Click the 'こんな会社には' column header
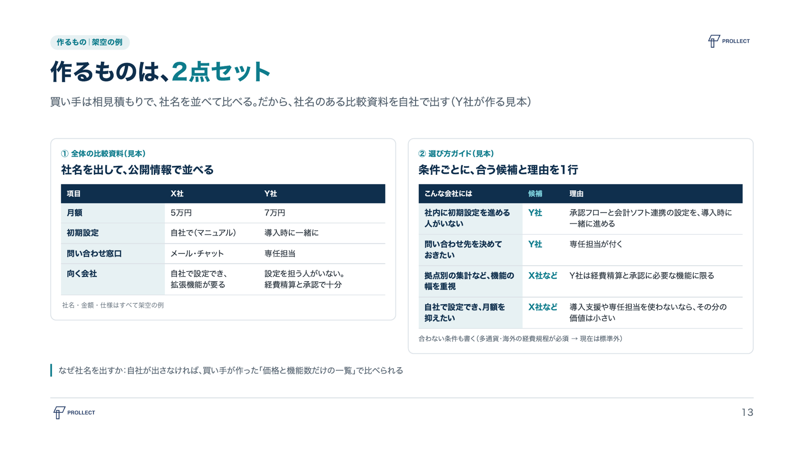The width and height of the screenshot is (804, 452). click(x=448, y=194)
